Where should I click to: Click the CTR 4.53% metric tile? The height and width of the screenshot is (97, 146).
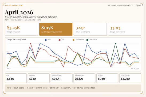(x=16, y=78)
